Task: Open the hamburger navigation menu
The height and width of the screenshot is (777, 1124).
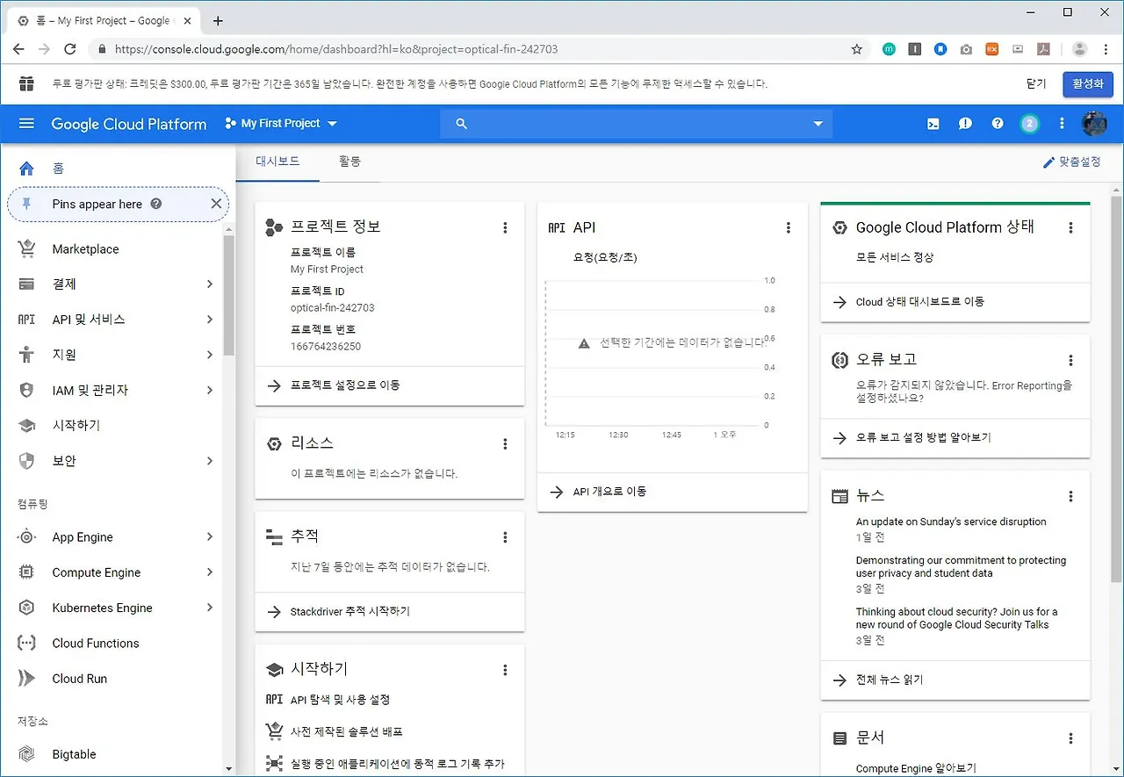Action: coord(26,124)
